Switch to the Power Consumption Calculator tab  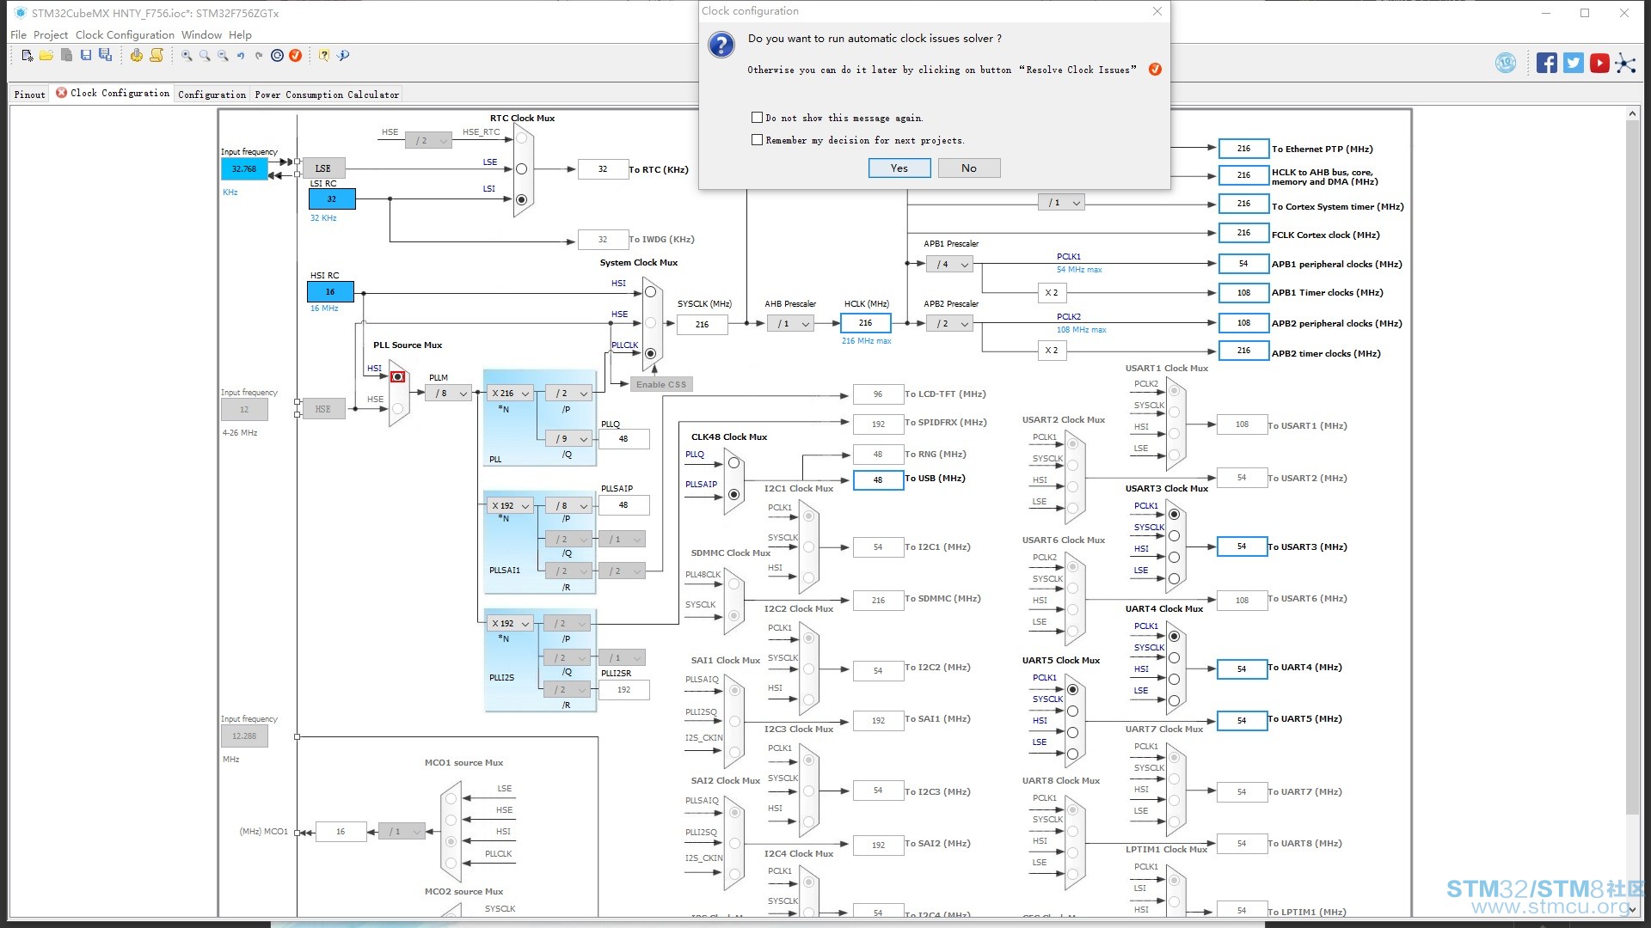(327, 95)
